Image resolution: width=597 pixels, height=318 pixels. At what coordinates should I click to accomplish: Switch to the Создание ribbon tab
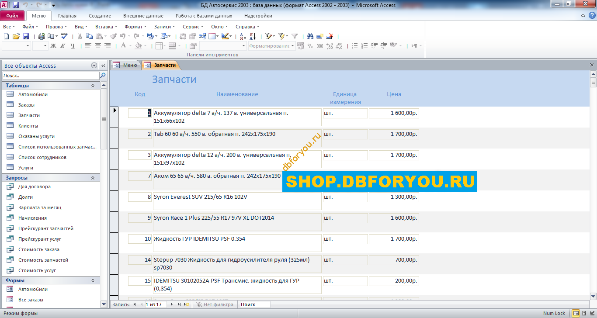point(100,16)
